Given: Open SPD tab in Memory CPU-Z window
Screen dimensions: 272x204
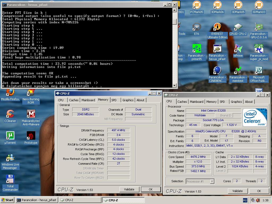Looking at the screenshot, I should click(114, 100).
